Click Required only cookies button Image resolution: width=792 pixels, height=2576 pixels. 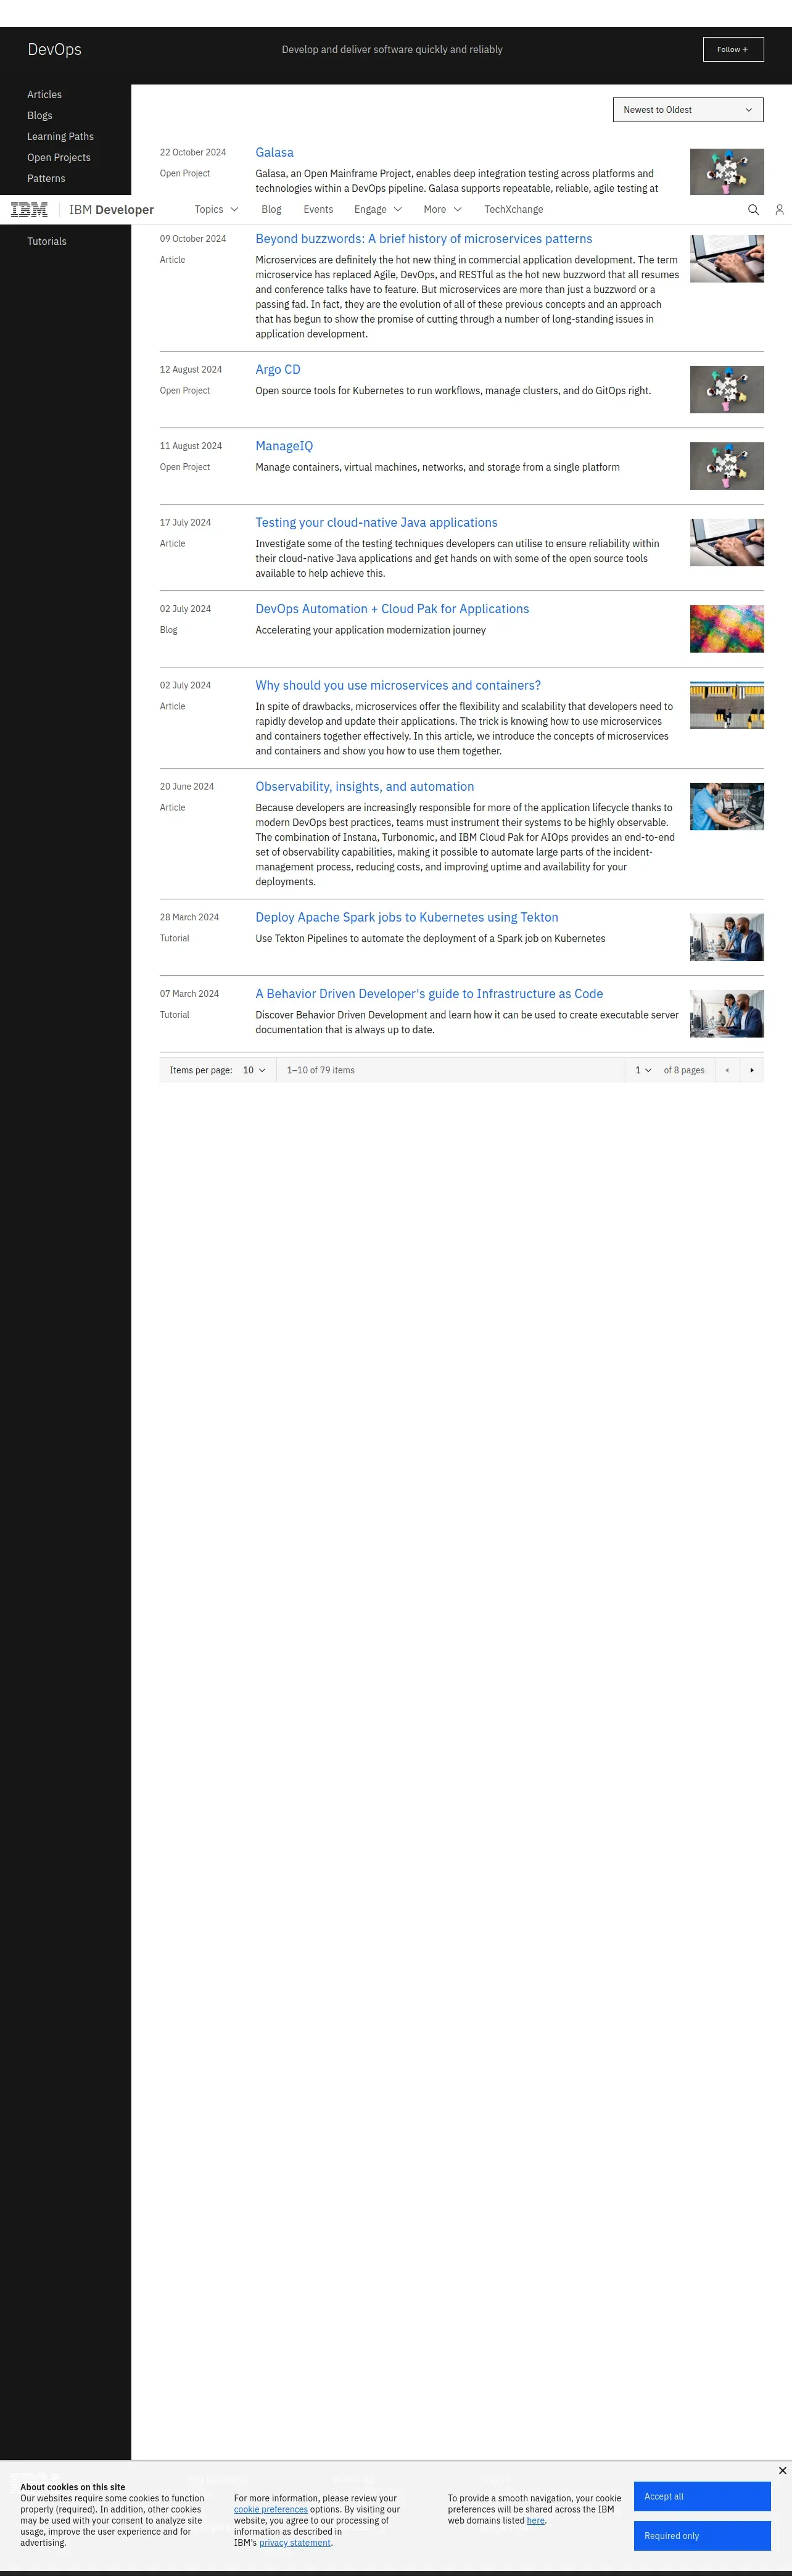click(702, 2536)
